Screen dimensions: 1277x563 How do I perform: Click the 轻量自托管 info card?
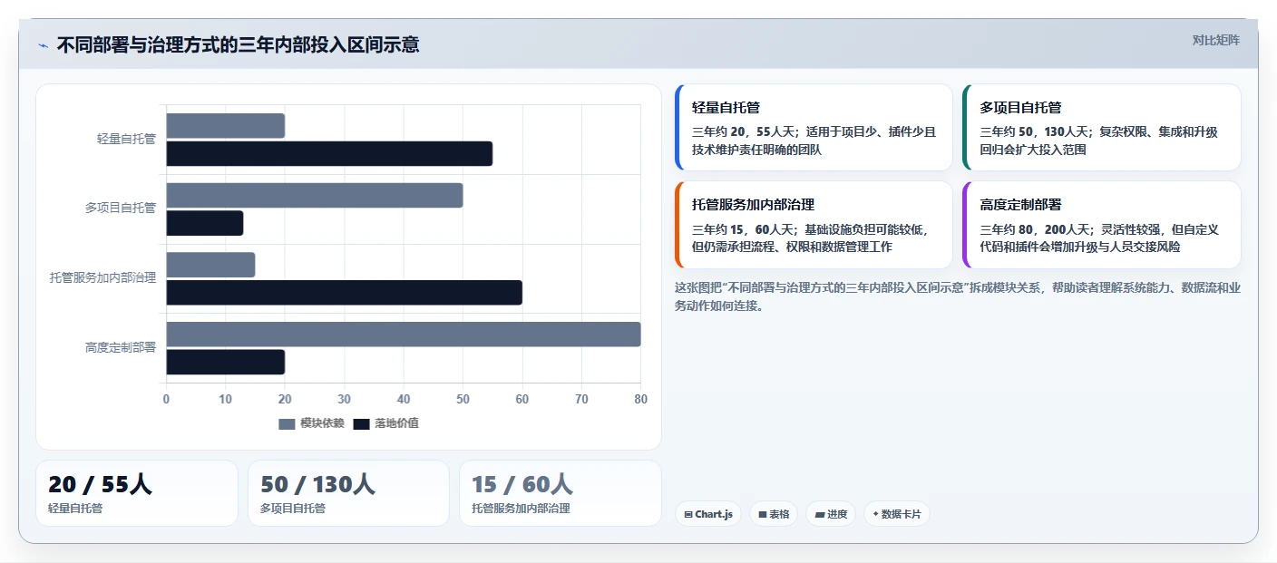coord(814,128)
